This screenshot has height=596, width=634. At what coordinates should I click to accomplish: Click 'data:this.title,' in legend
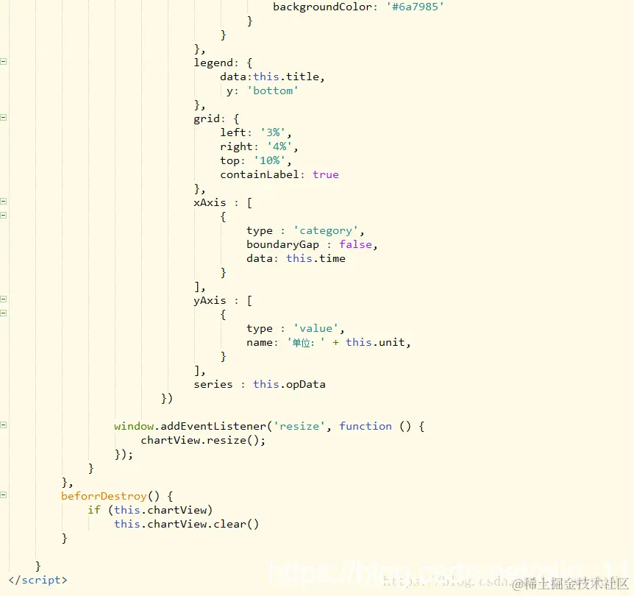[272, 77]
